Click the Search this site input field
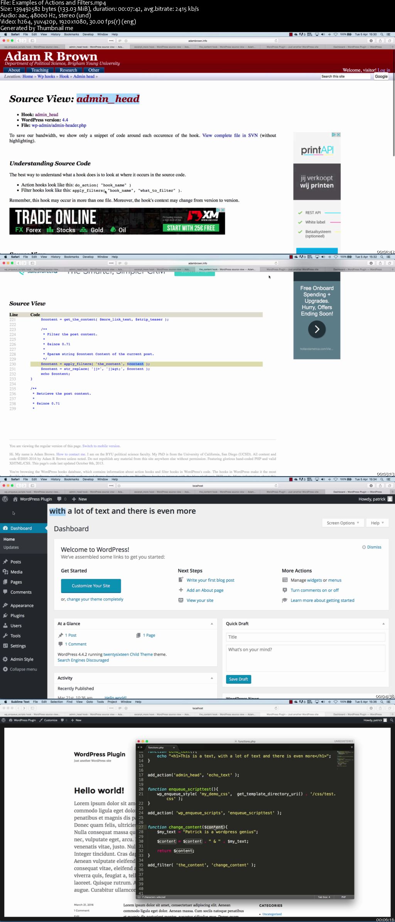Viewport: 395px width, 922px height. (x=346, y=76)
